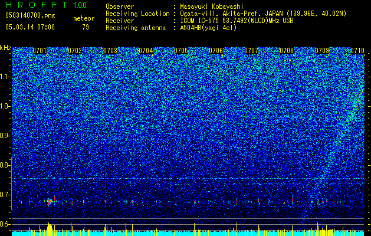Click the 0704 time marker

(x=146, y=51)
